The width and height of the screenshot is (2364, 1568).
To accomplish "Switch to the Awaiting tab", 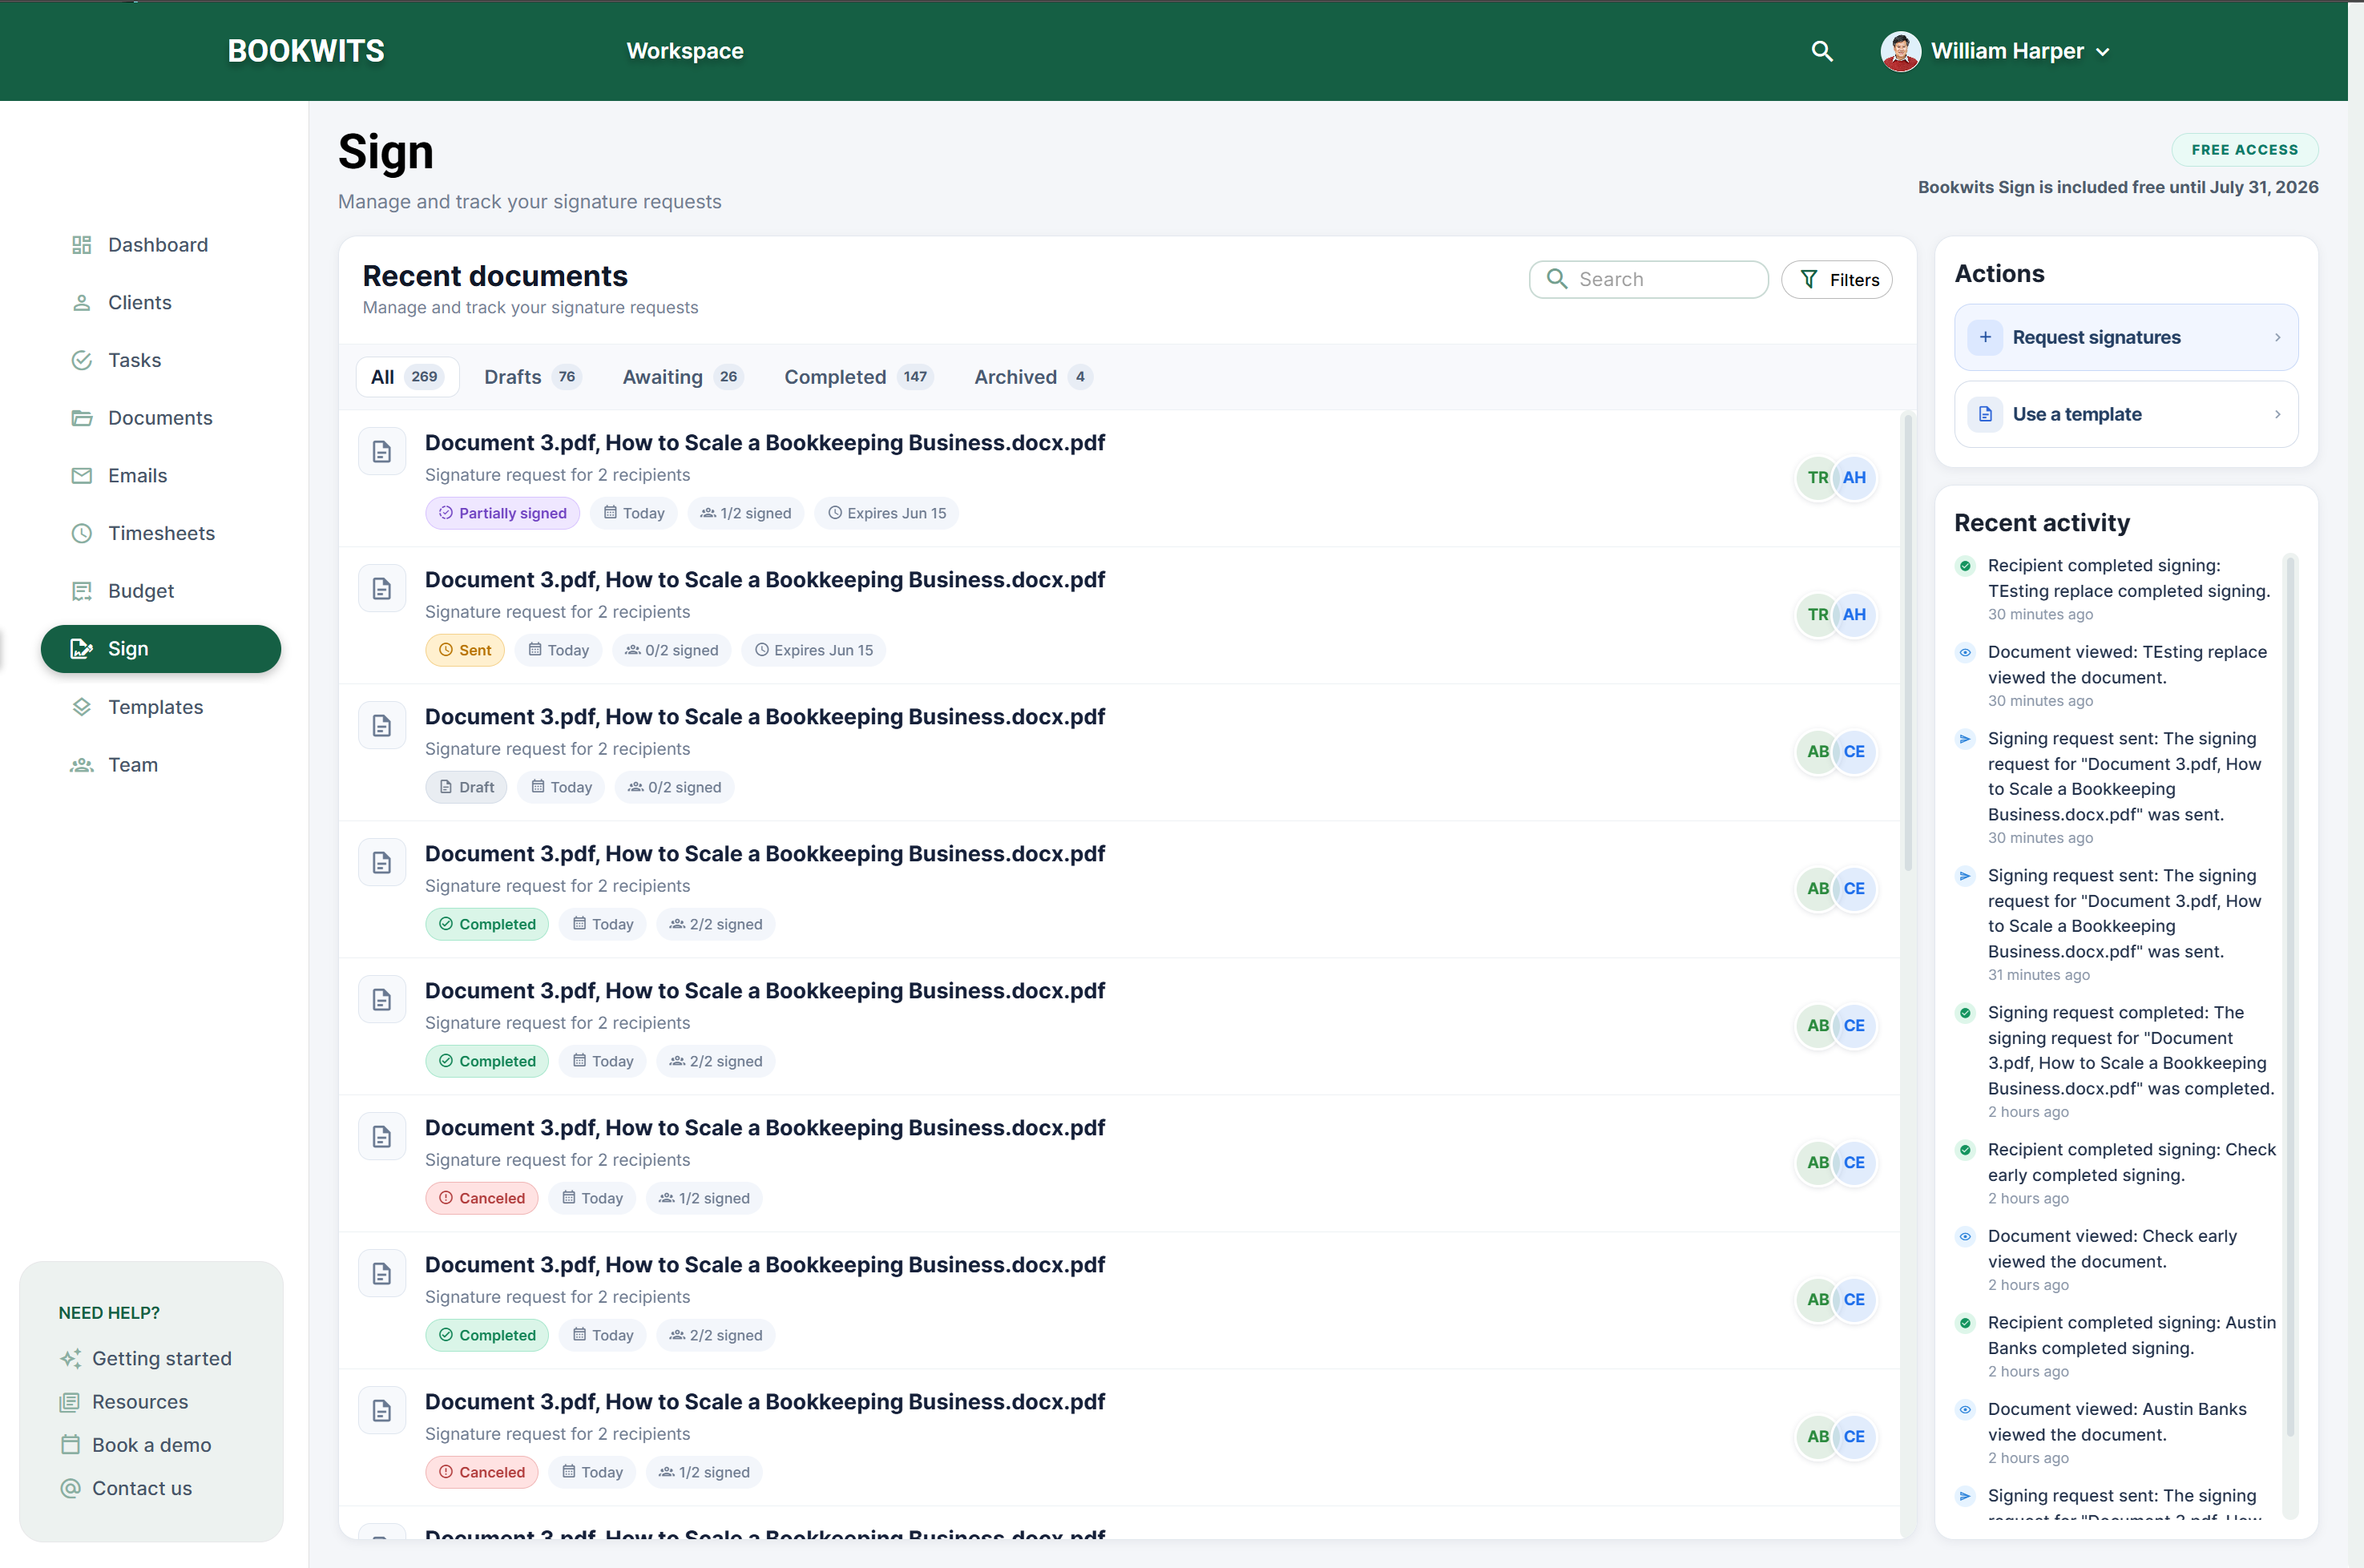I will pyautogui.click(x=682, y=377).
